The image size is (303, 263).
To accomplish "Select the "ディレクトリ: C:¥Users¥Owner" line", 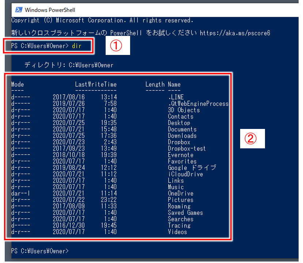I will pyautogui.click(x=69, y=65).
